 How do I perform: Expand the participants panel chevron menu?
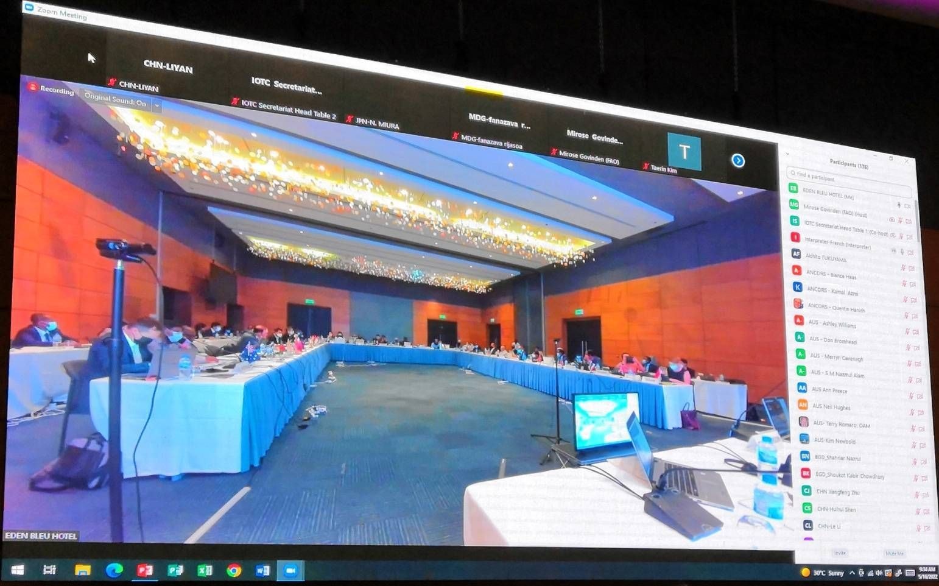787,154
